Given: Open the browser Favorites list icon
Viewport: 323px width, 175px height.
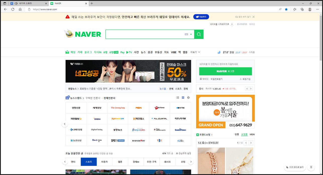Looking at the screenshot, I should 295,9.
